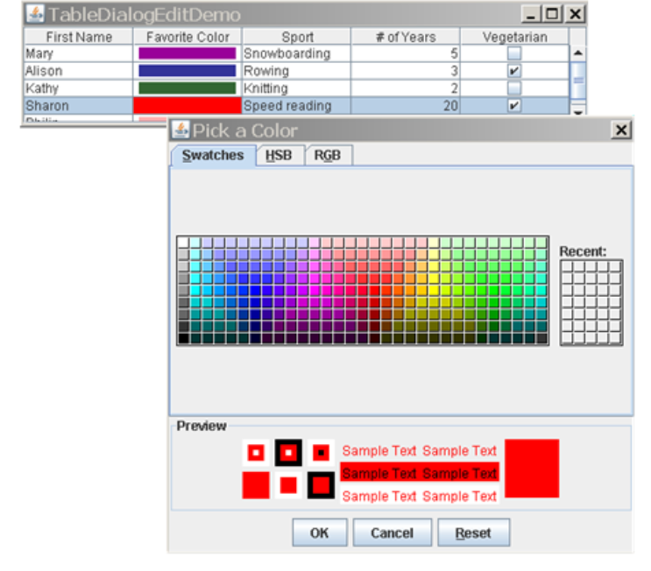
Task: Check Kathy's Vegetarian checkbox
Action: pos(514,88)
